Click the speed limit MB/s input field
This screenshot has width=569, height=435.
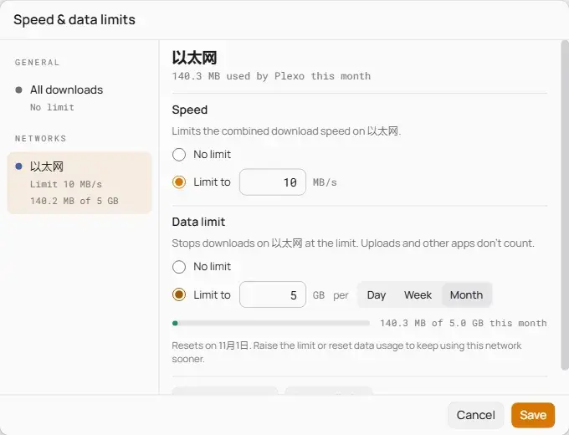(273, 182)
